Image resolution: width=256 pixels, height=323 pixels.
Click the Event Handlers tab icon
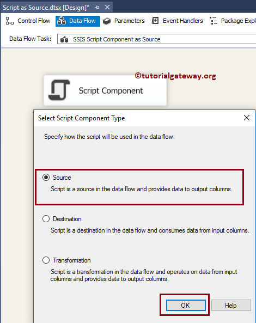pyautogui.click(x=155, y=21)
